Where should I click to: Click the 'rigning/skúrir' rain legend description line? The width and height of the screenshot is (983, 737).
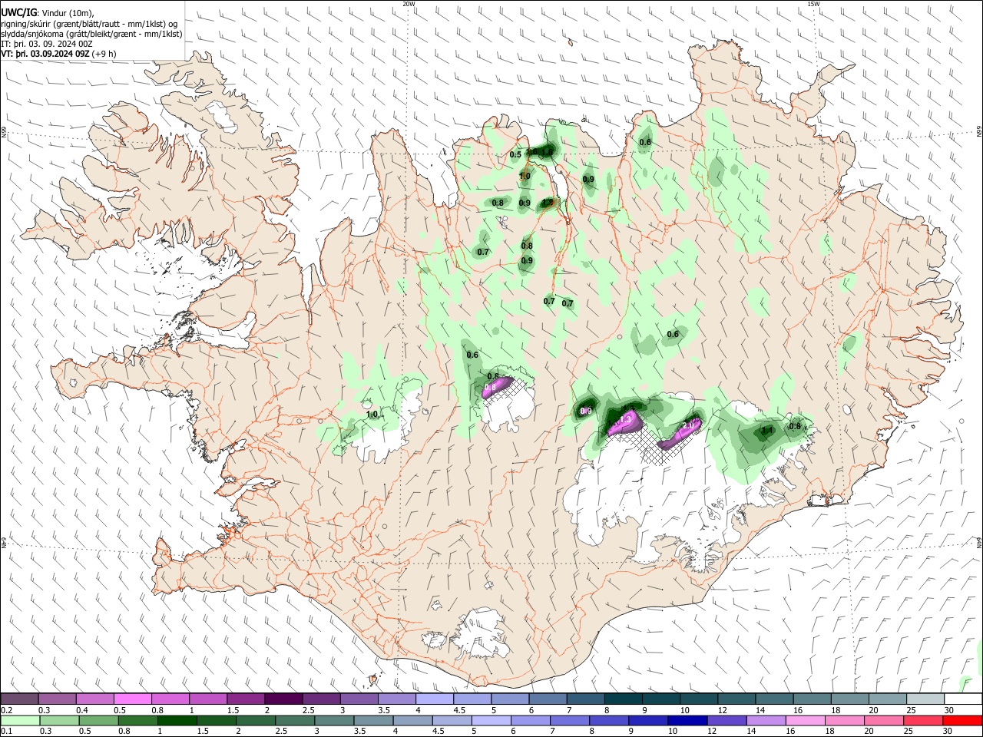click(89, 24)
